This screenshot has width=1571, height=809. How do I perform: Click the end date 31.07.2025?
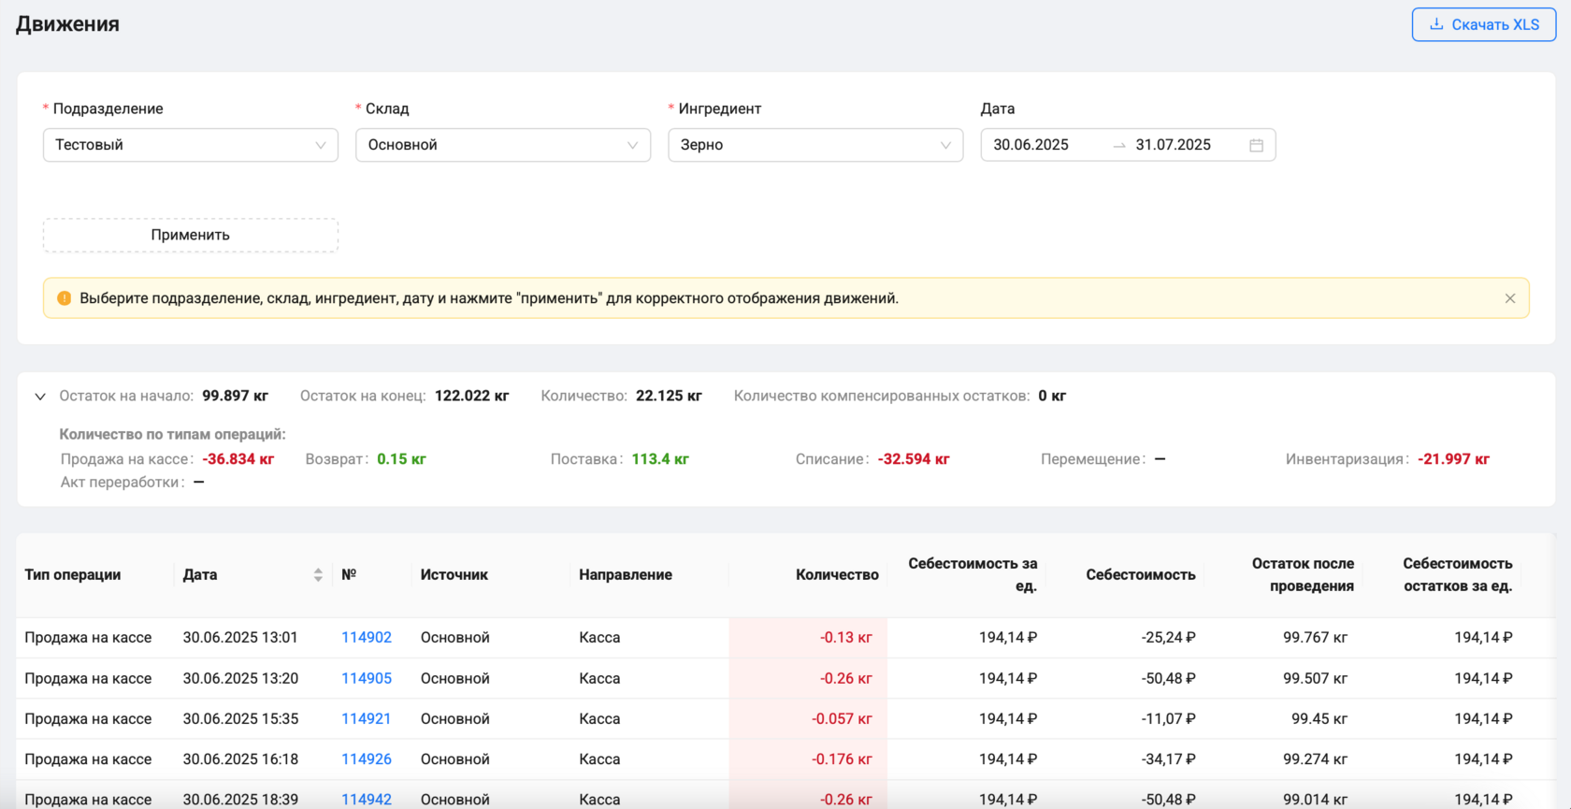pos(1173,145)
